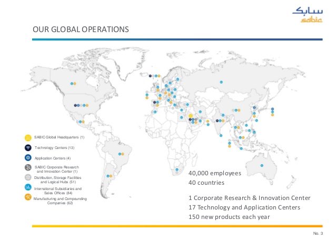Viewport: 336px width, 240px height.
Task: Click the "17 Technology and Application Centers" line
Action: pyautogui.click(x=244, y=207)
